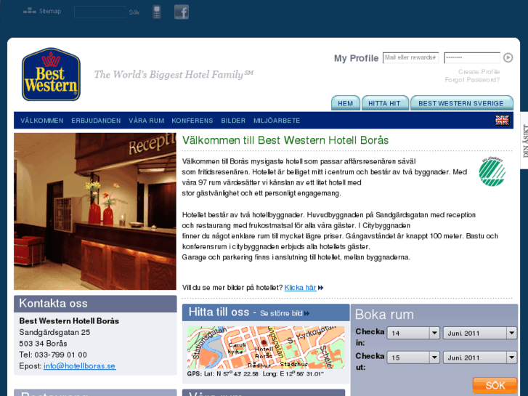Click the reception photo
The image size is (528, 396).
[95, 211]
